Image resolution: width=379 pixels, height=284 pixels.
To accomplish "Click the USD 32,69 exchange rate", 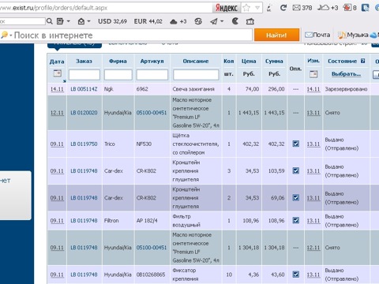I will click(112, 21).
